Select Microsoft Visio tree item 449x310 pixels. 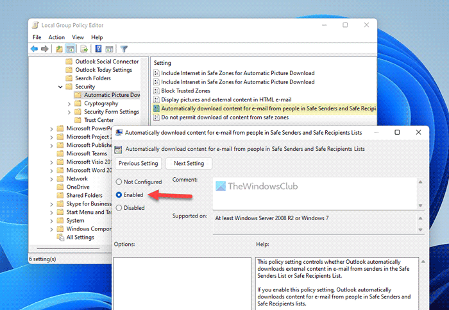click(89, 162)
